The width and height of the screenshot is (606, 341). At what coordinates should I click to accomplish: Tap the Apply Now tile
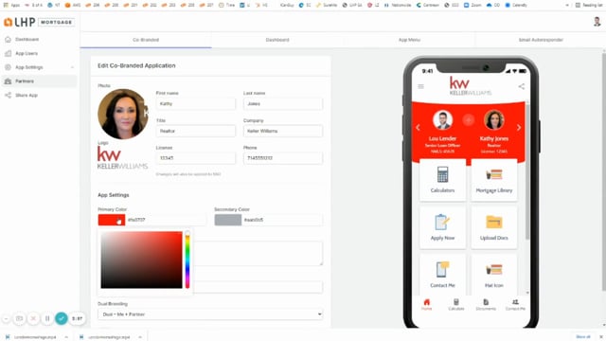tap(442, 227)
